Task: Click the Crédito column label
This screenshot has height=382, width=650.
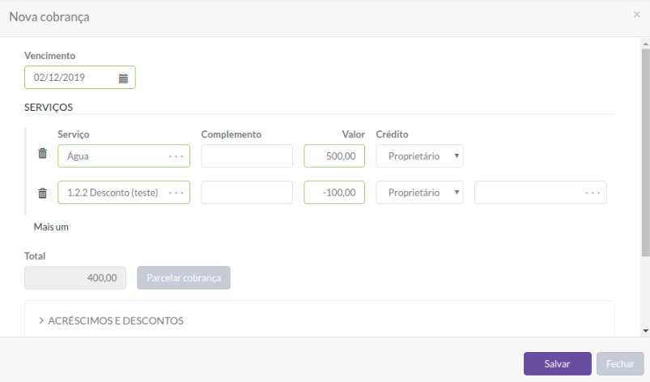Action: coord(392,134)
